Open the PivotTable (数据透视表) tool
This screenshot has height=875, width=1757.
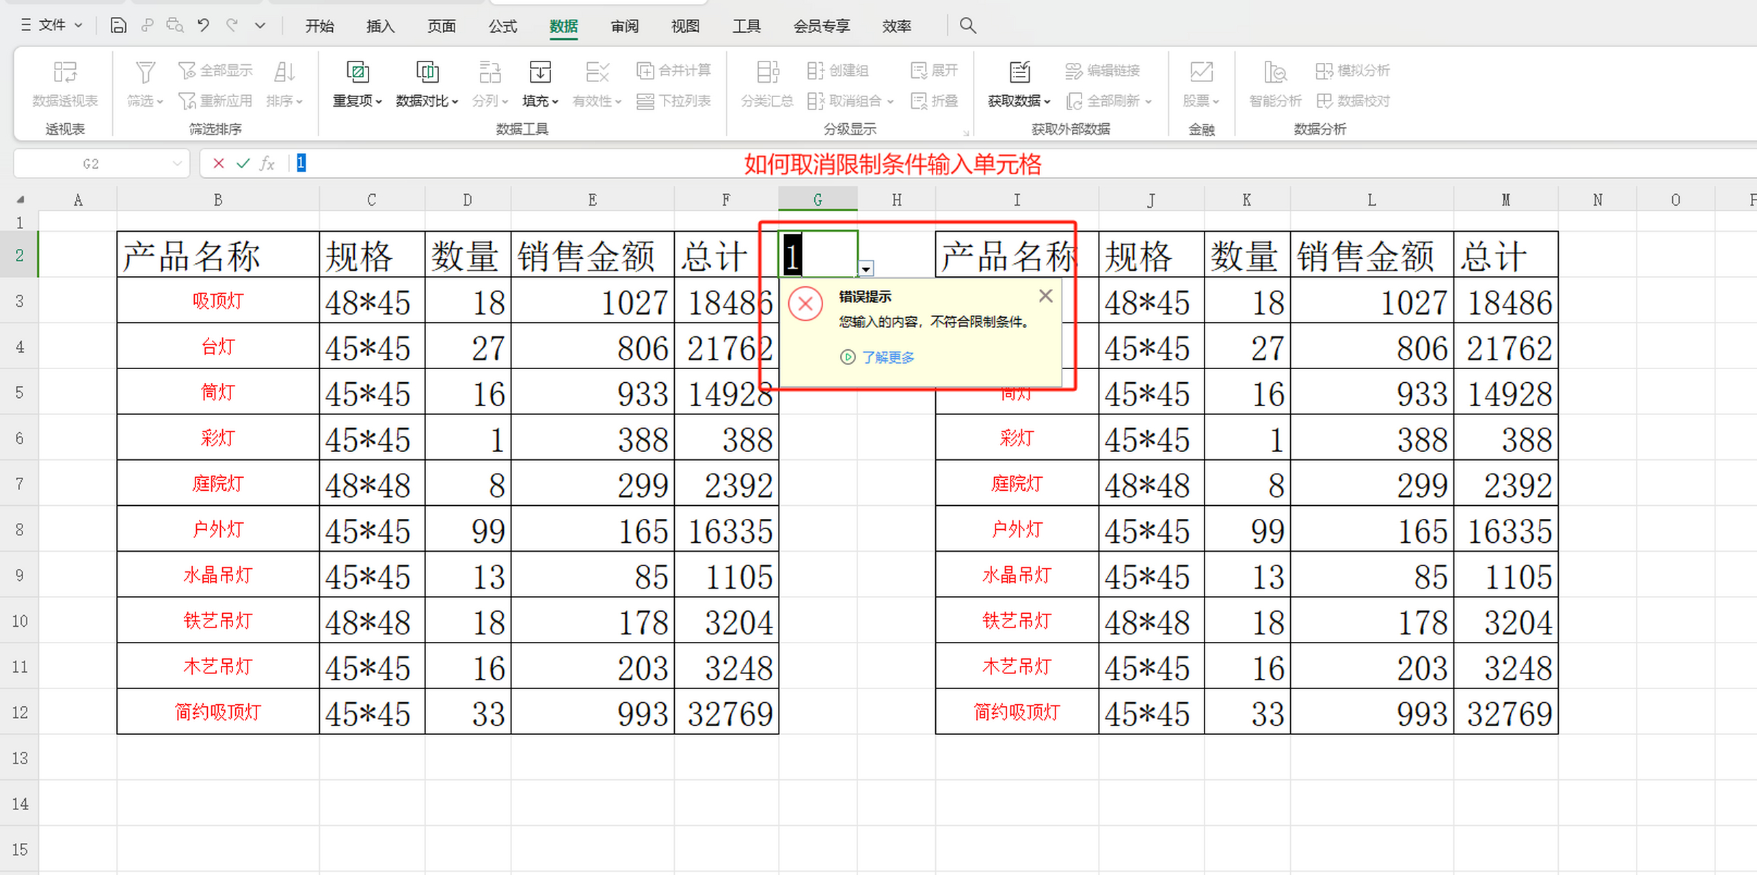(x=65, y=84)
